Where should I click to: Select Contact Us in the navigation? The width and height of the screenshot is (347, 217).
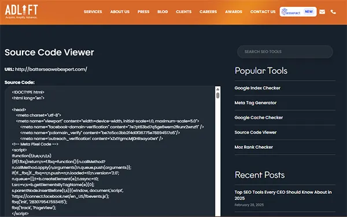pyautogui.click(x=263, y=12)
